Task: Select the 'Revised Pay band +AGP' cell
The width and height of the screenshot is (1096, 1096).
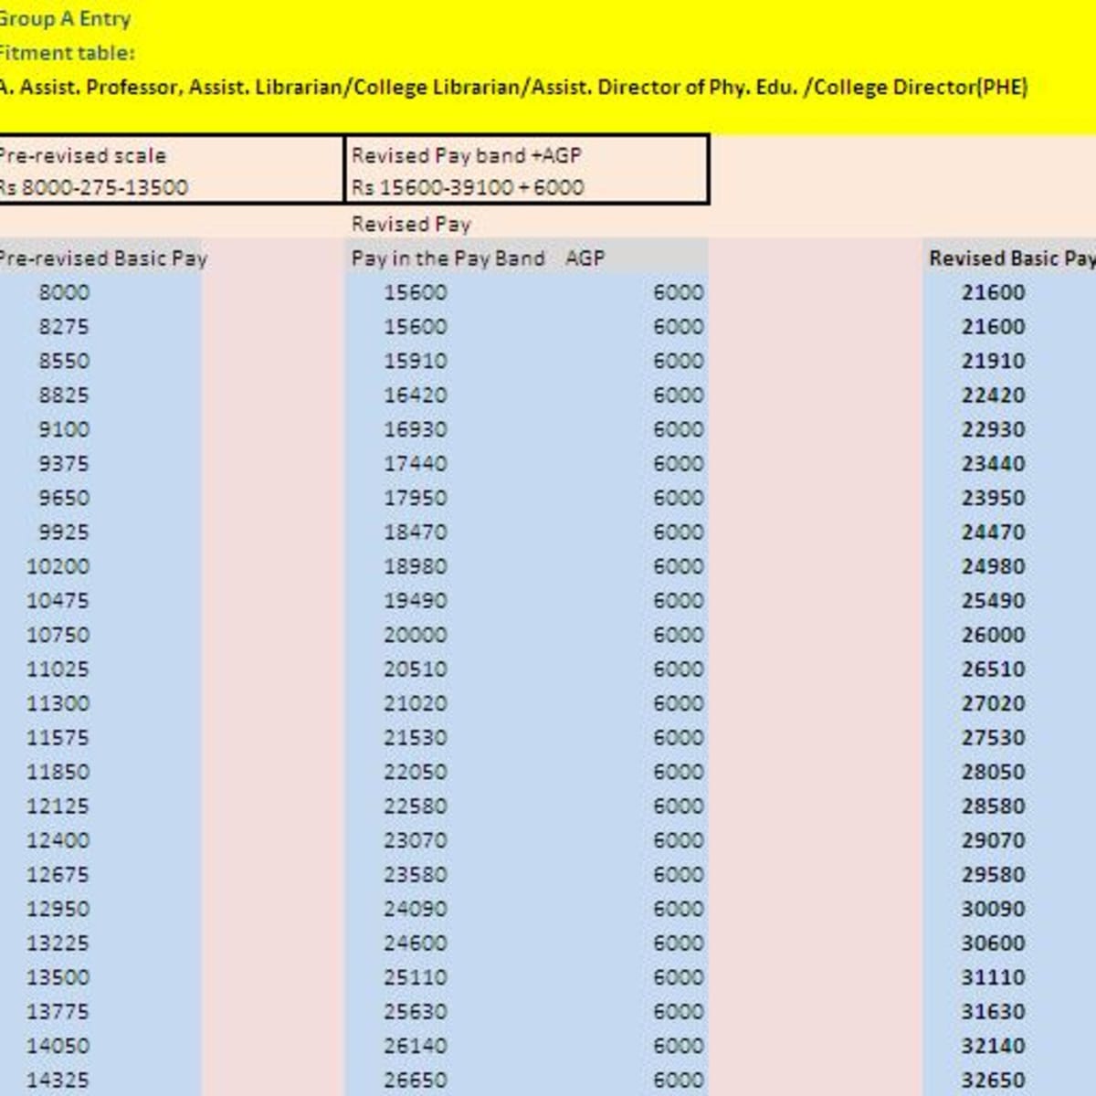Action: click(x=466, y=155)
